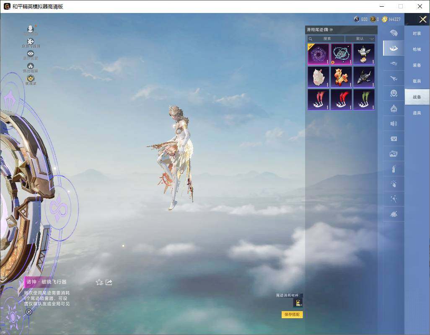Click the 热力 flame icon on left
Viewport: 430px width, 335px height.
tap(31, 66)
